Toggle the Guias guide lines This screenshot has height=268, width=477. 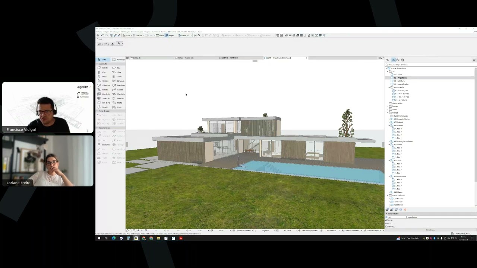pyautogui.click(x=127, y=35)
